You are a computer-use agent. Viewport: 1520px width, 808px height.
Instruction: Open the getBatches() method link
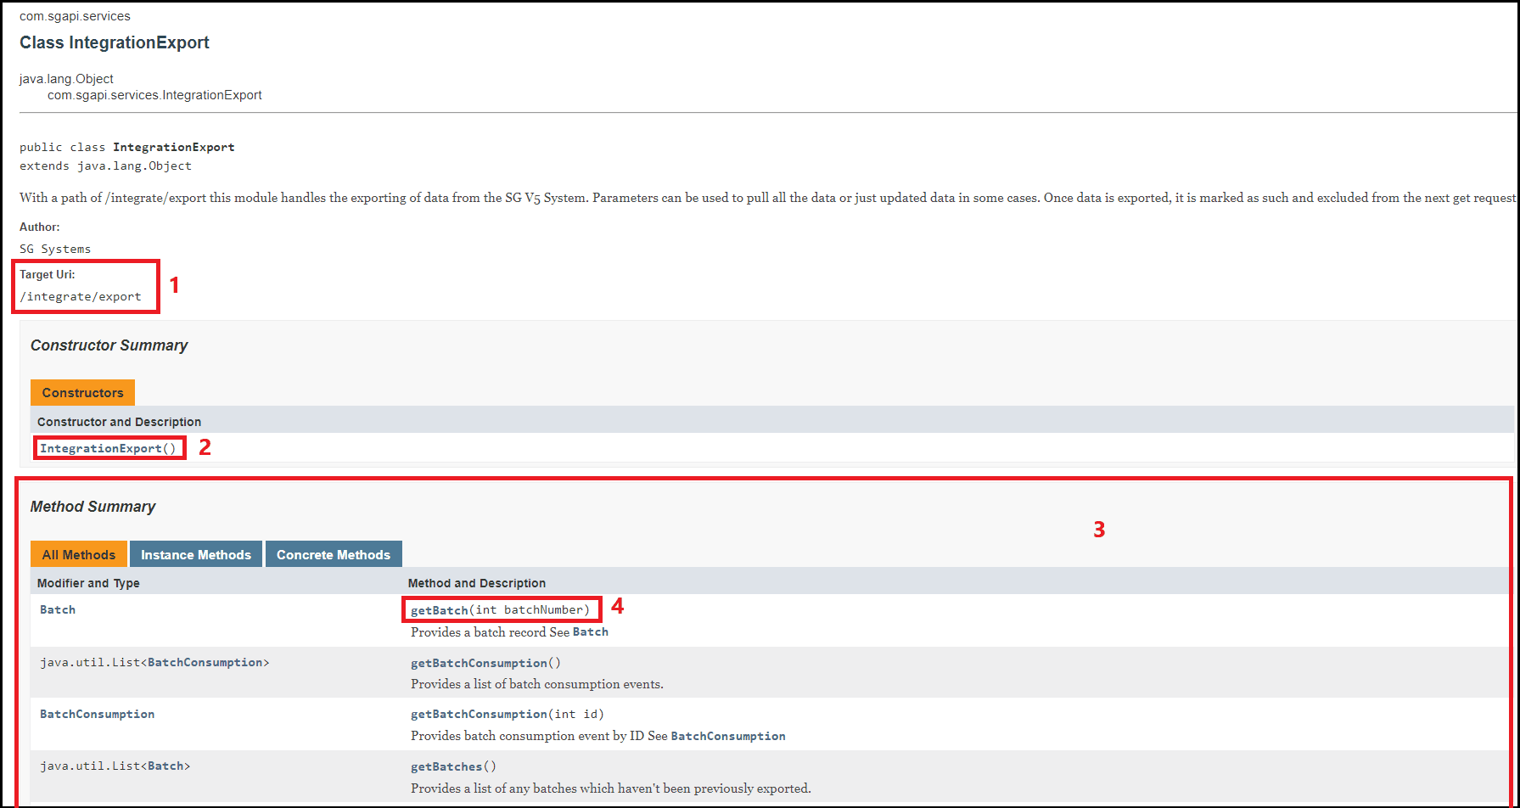point(446,766)
